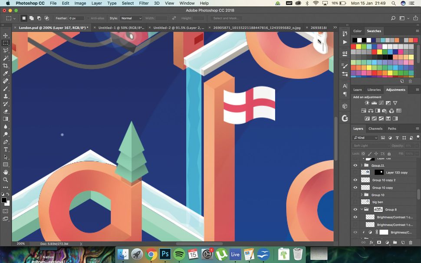Pick the red swatch in the Swatches panel
The width and height of the screenshot is (421, 263).
353,46
